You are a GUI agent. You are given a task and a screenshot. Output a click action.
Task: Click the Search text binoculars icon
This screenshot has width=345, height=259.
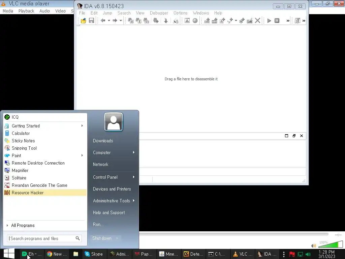138,21
